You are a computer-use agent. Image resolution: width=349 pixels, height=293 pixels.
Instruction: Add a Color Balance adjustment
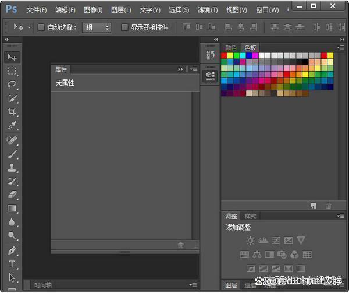pos(257,255)
